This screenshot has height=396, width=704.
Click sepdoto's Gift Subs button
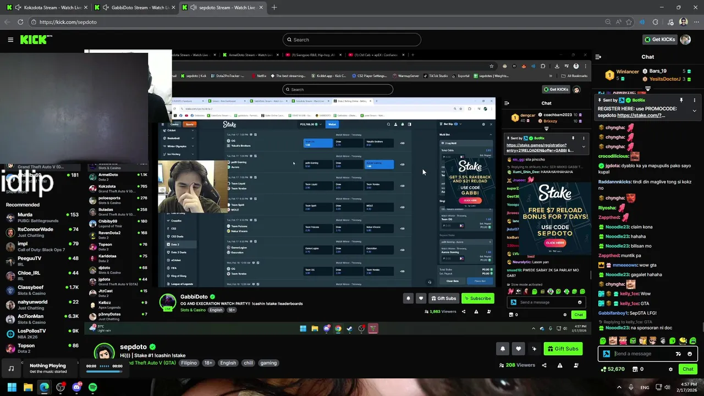(x=563, y=349)
